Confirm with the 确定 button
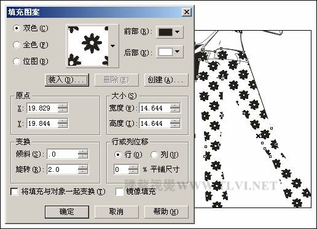Image resolution: width=317 pixels, height=229 pixels. [67, 212]
